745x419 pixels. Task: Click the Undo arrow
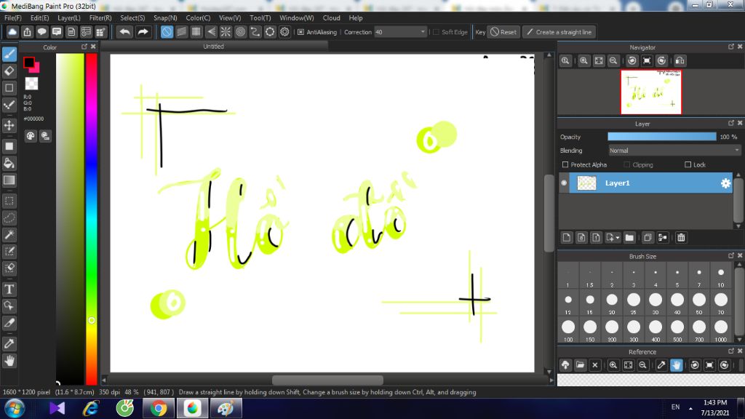(x=125, y=32)
